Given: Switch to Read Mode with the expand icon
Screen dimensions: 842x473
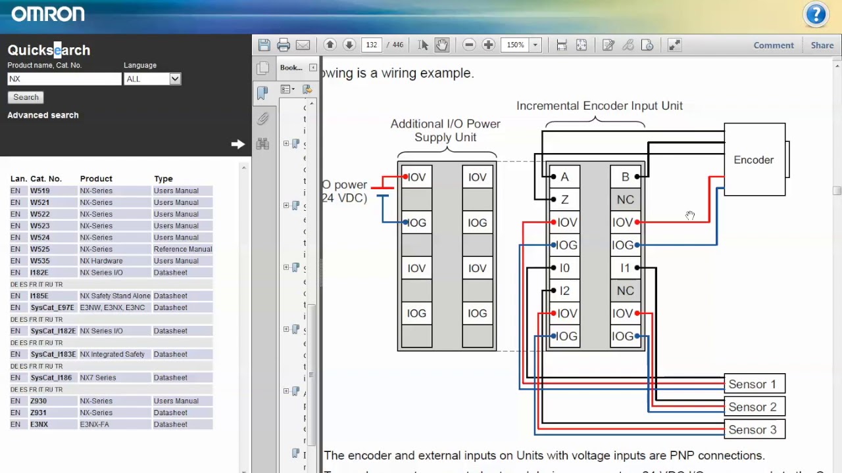Looking at the screenshot, I should pos(674,45).
